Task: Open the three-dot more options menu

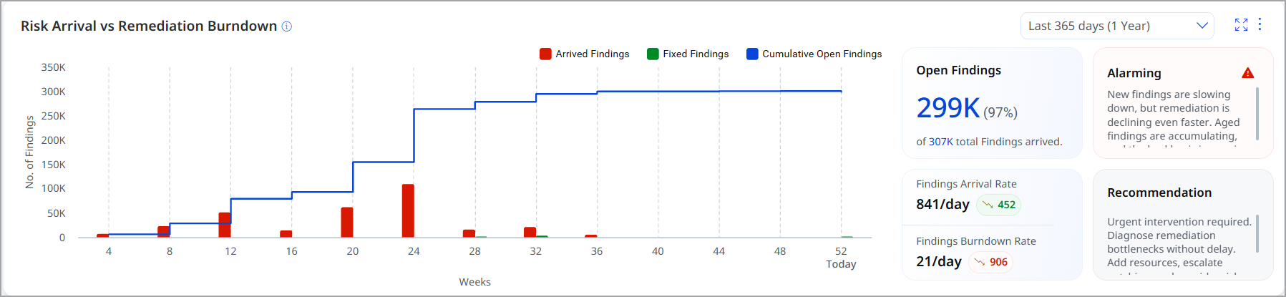Action: tap(1260, 24)
